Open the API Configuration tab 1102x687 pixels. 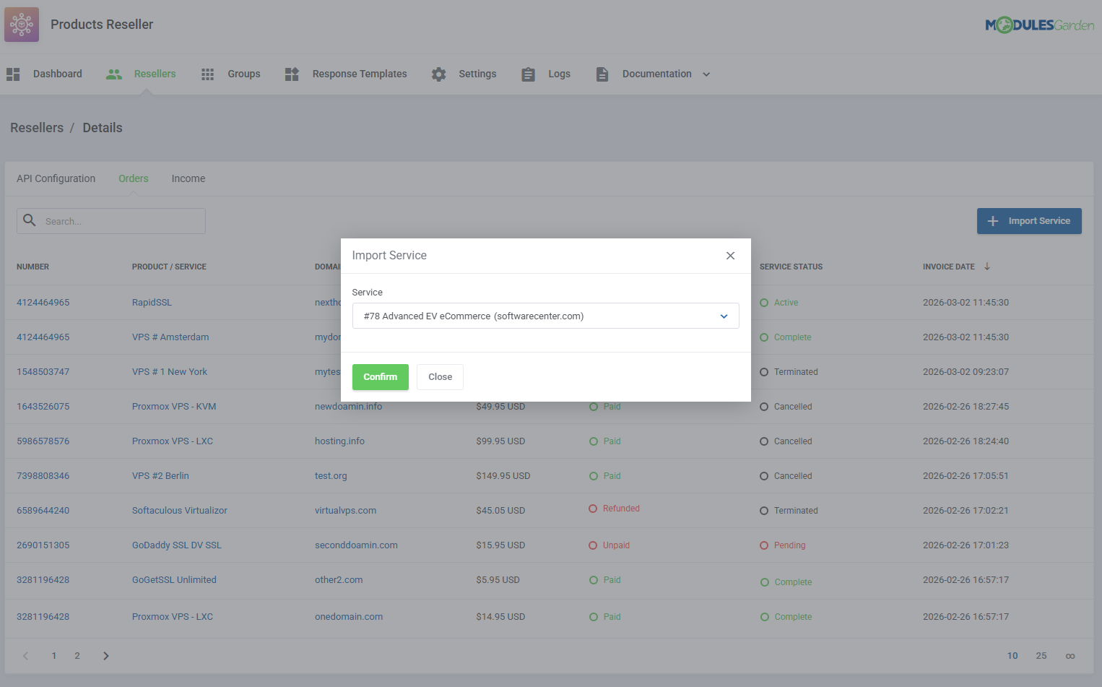(56, 178)
